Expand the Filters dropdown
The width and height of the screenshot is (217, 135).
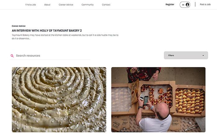point(186,55)
